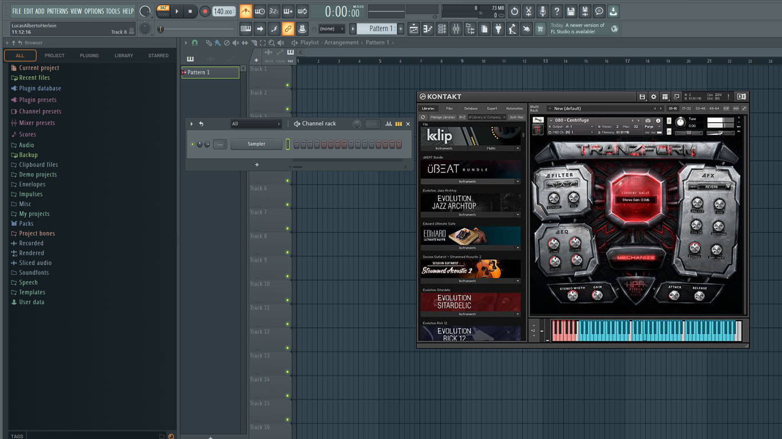
Task: Open the playlist view icon
Action: [x=414, y=29]
